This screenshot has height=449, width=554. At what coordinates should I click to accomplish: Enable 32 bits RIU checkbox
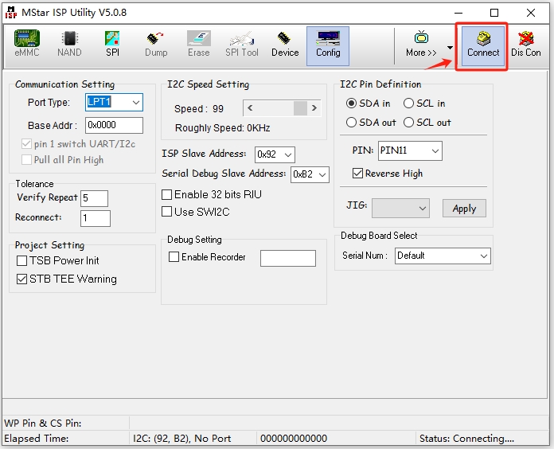[x=166, y=195]
